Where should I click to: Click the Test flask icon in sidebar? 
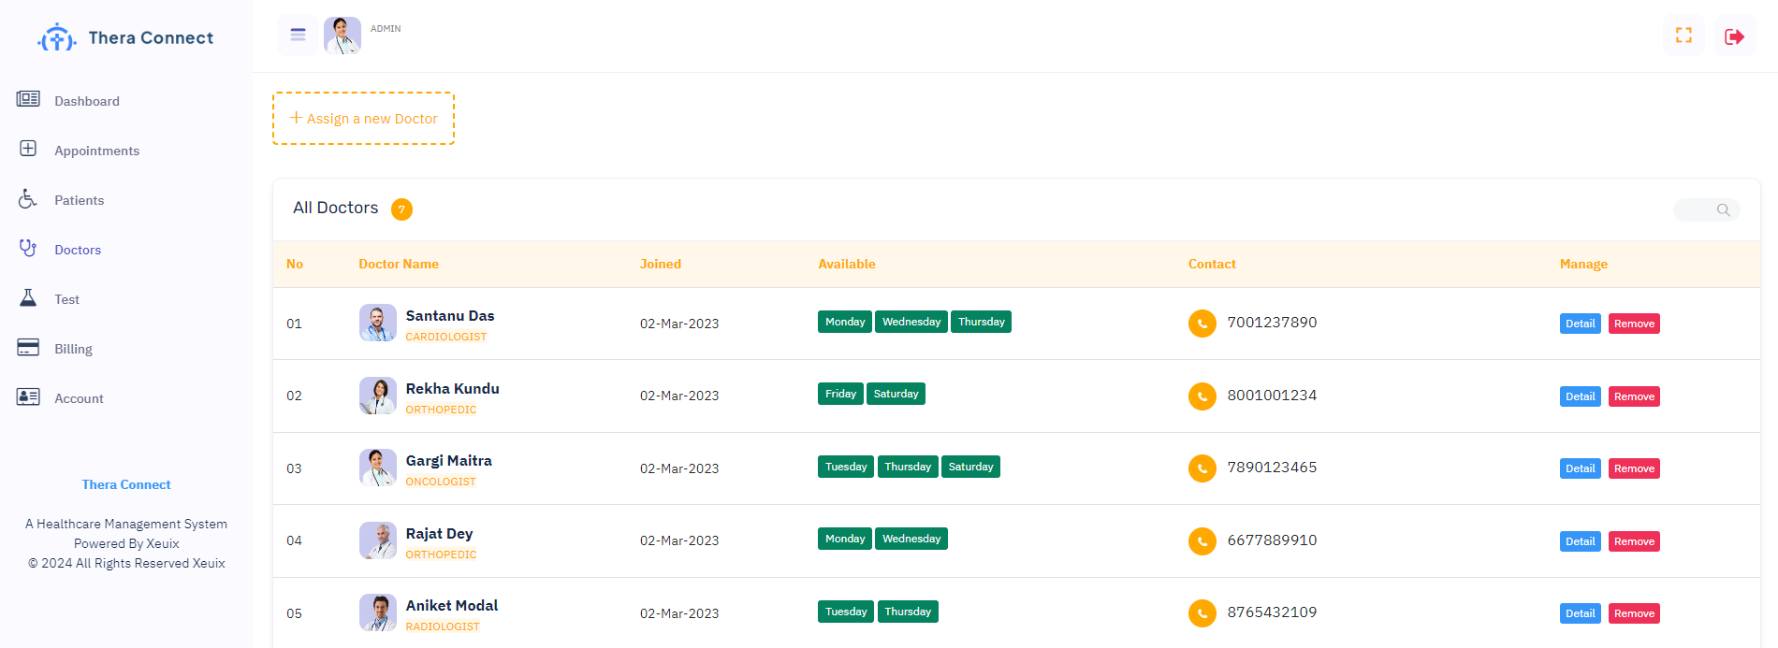(28, 298)
